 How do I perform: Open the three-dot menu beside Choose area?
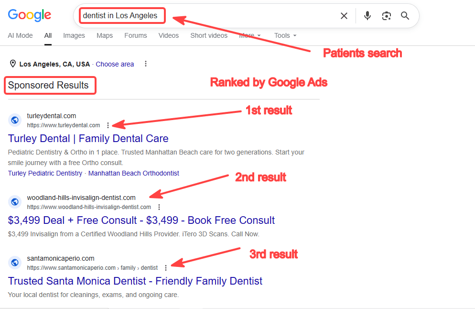pos(146,64)
